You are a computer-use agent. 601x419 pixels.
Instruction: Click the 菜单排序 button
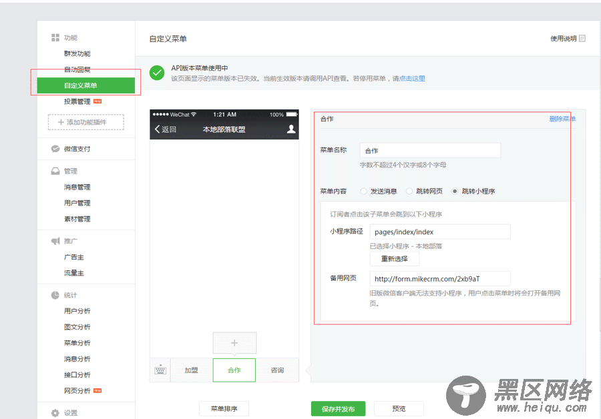click(224, 409)
